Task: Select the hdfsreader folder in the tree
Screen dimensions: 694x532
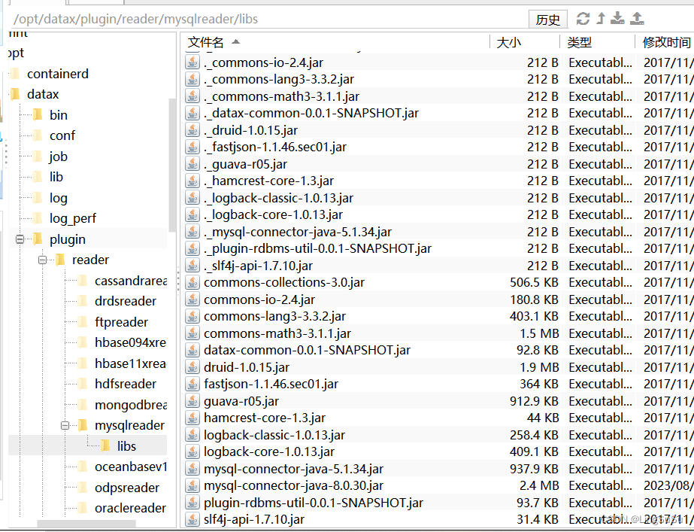Action: coord(127,384)
